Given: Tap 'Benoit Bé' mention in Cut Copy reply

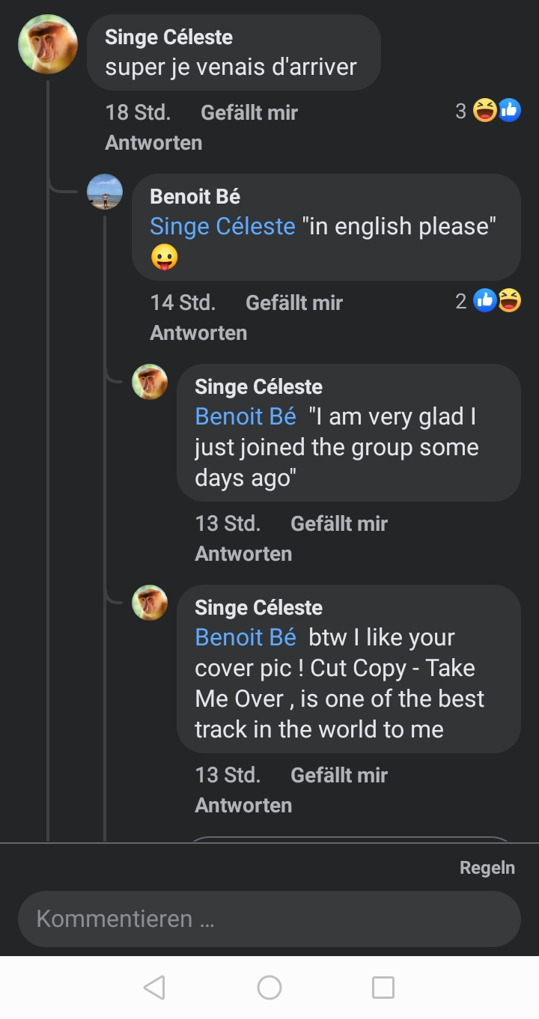Looking at the screenshot, I should [x=246, y=637].
